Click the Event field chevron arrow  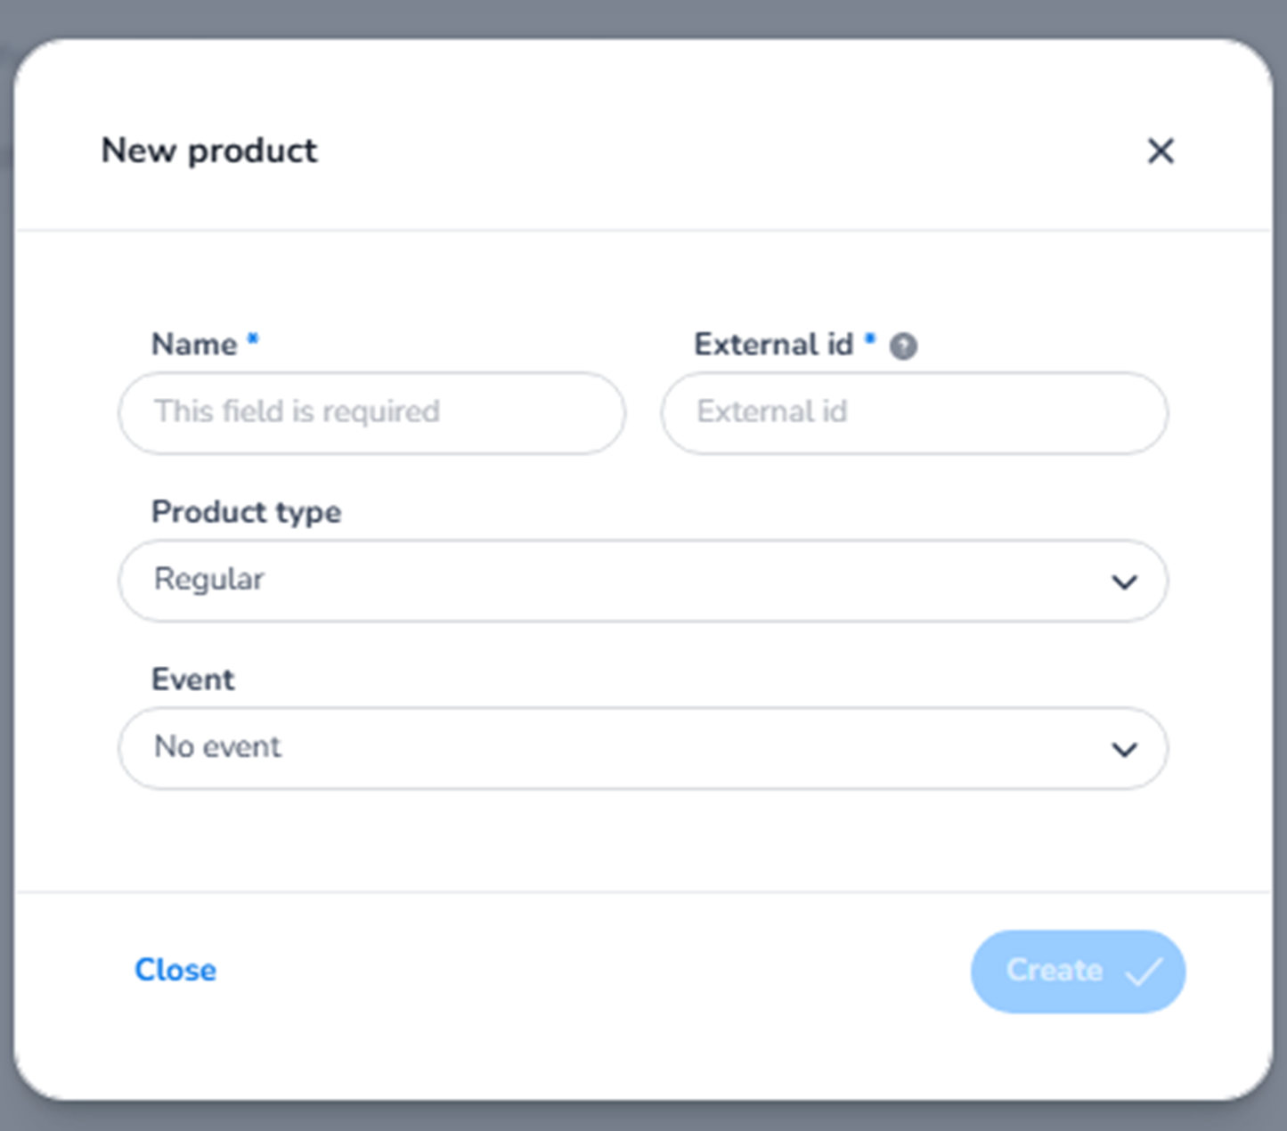click(x=1124, y=750)
